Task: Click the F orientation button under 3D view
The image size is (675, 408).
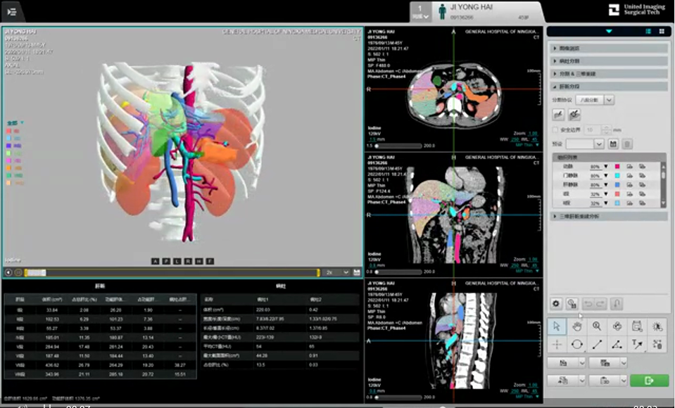Action: (210, 261)
